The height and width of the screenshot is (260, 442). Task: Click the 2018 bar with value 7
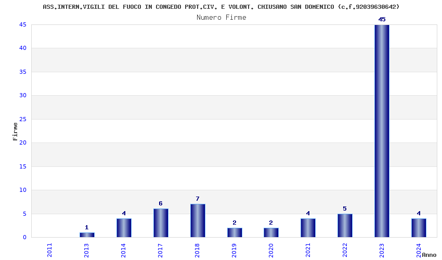[198, 220]
